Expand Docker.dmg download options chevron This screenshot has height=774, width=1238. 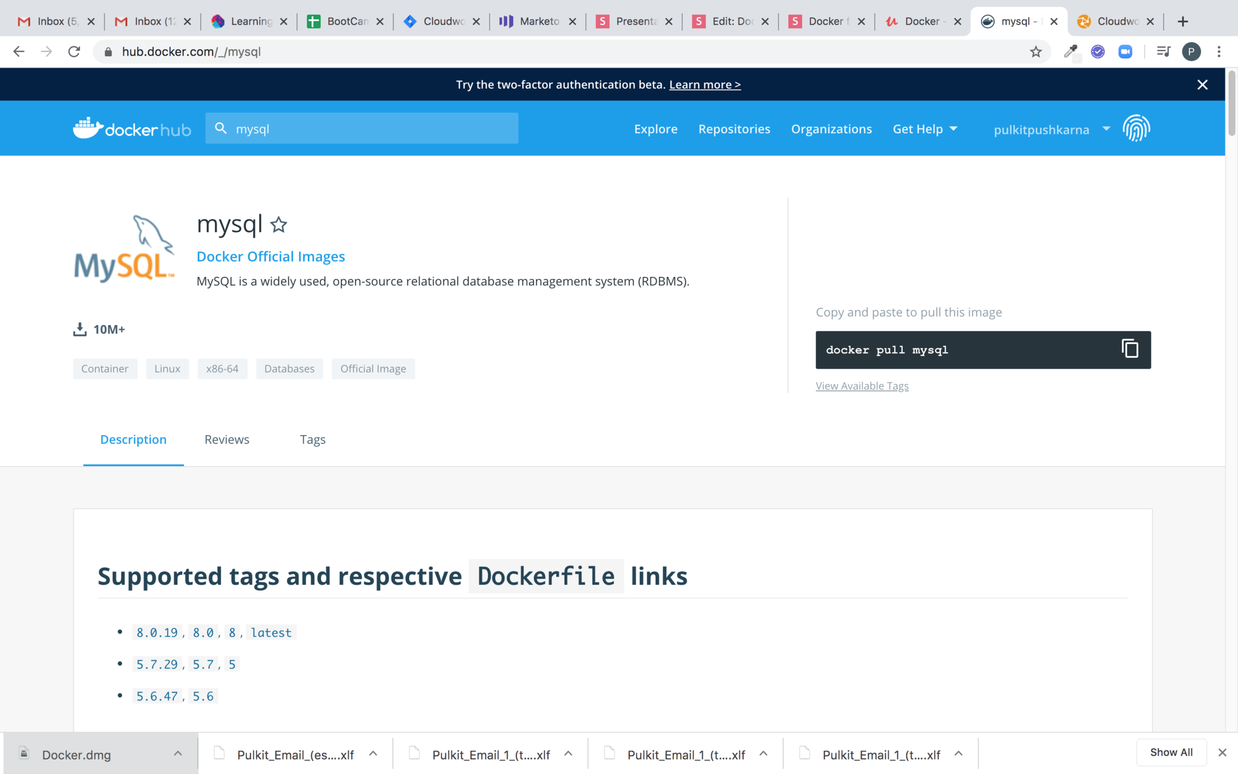coord(178,753)
